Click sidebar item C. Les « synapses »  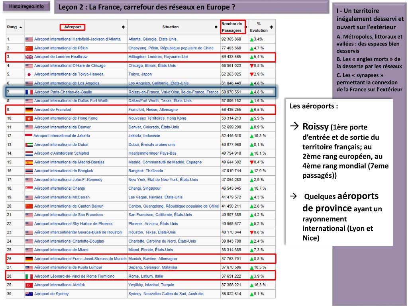[369, 82]
